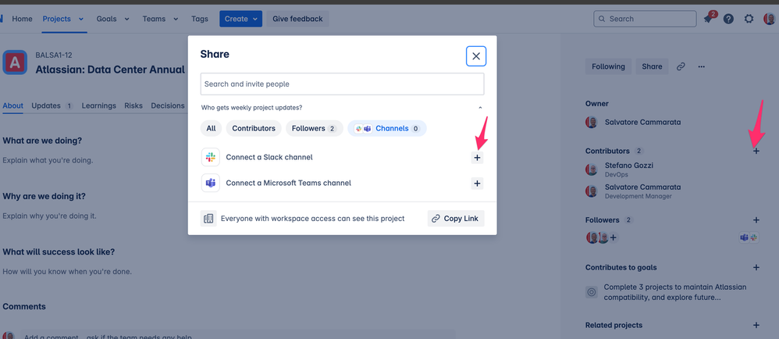
Task: Switch to the About tab
Action: (13, 105)
